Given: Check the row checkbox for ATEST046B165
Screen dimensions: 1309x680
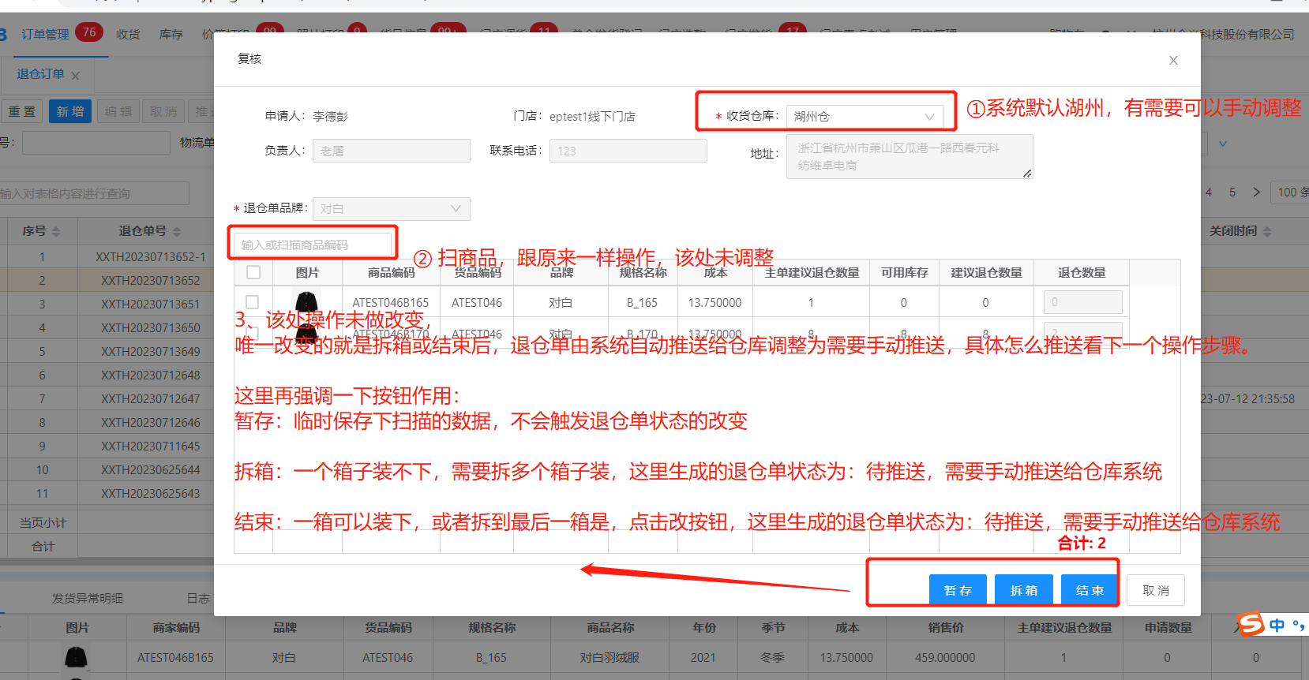Looking at the screenshot, I should click(x=253, y=302).
